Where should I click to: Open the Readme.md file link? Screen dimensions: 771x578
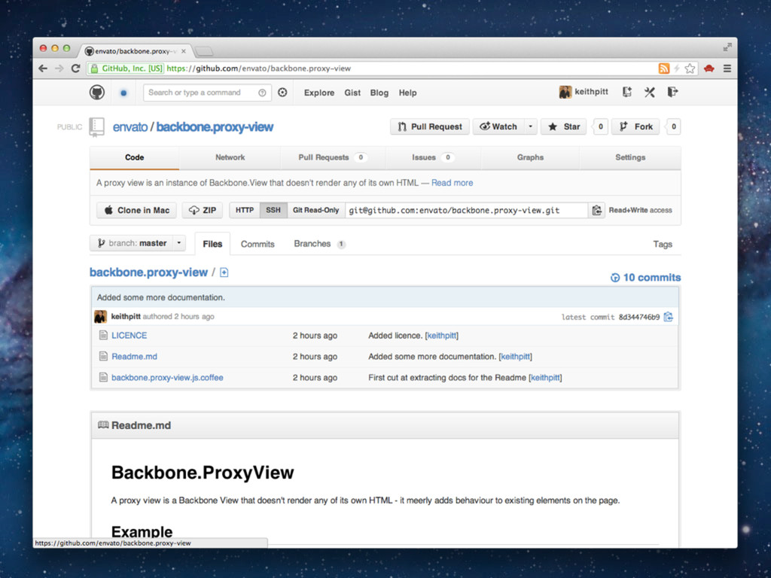(x=134, y=356)
